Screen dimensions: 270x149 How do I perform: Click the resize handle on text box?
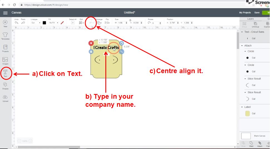click(x=122, y=51)
